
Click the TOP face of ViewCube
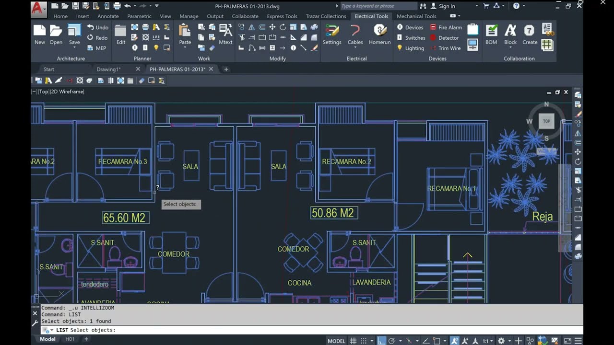[546, 121]
